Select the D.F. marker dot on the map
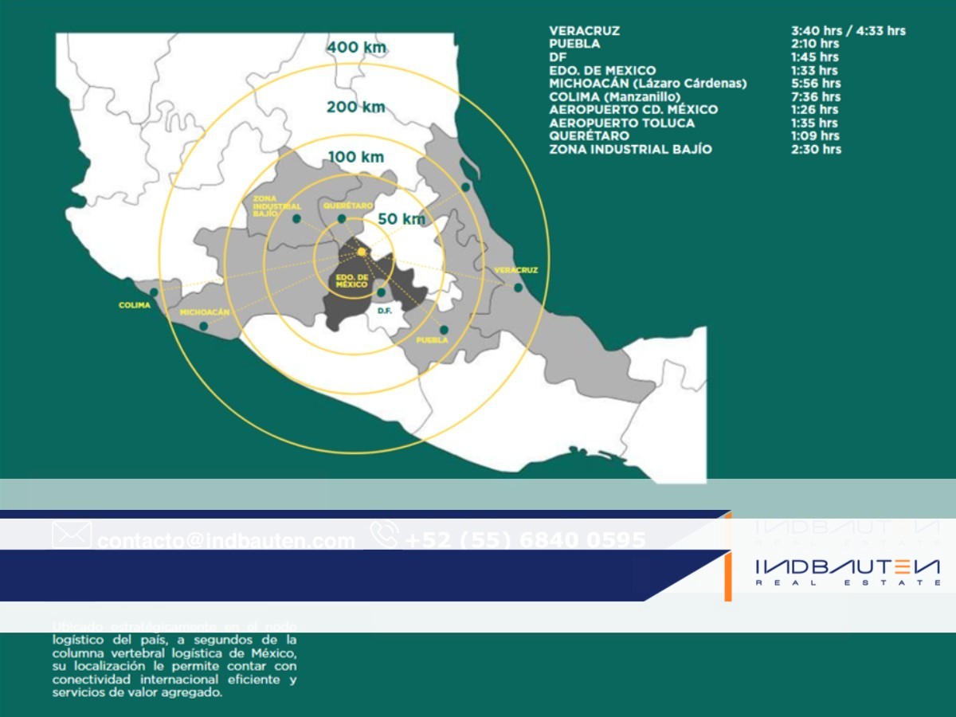 coord(381,292)
